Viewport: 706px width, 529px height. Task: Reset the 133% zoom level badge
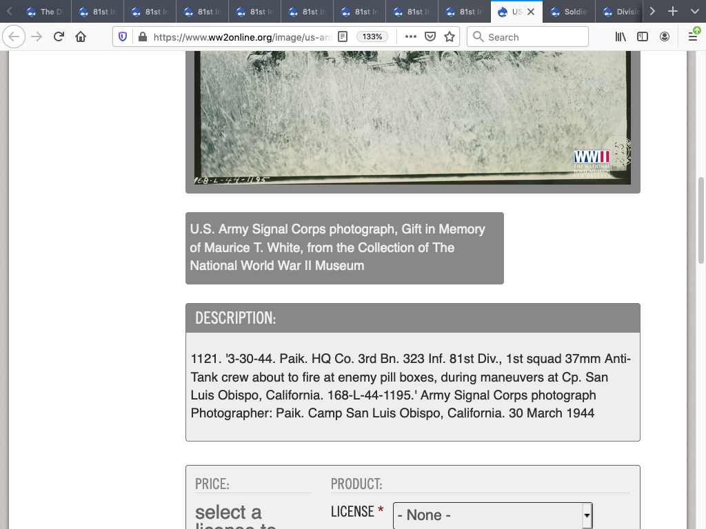tap(372, 37)
